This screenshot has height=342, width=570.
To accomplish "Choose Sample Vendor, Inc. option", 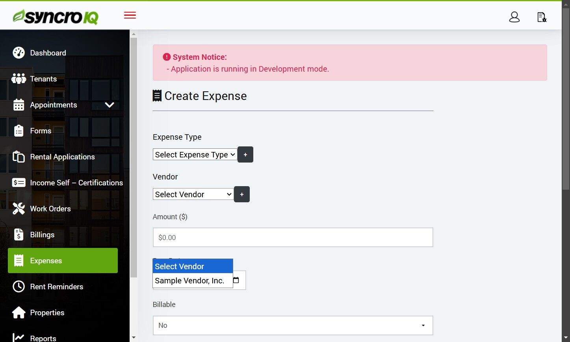I will pos(193,281).
